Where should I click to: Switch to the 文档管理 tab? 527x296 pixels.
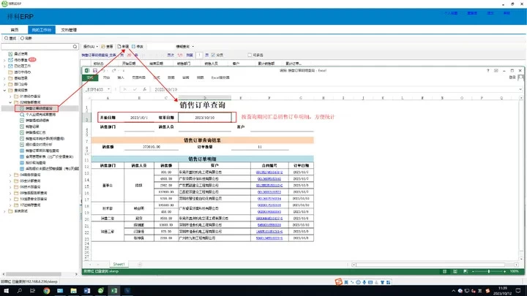pos(70,29)
